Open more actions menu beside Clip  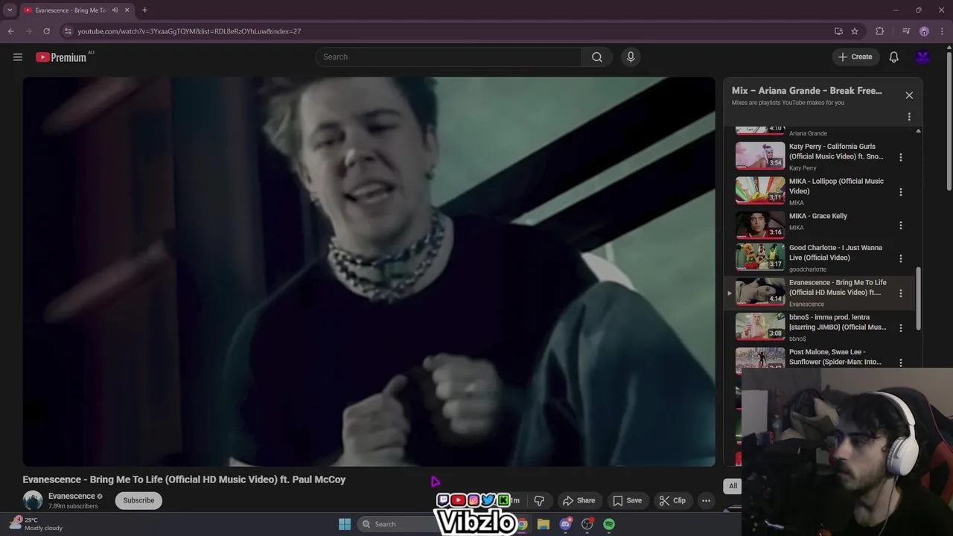[x=706, y=500]
